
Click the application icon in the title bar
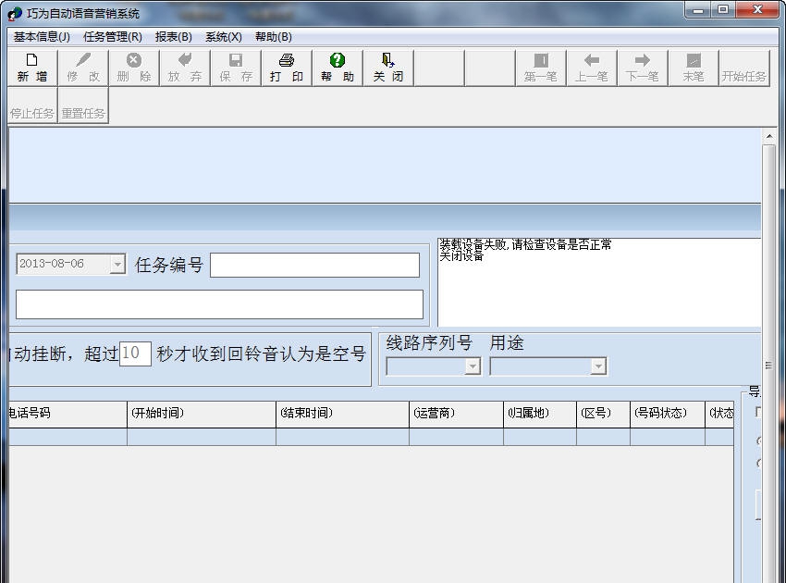[x=15, y=14]
